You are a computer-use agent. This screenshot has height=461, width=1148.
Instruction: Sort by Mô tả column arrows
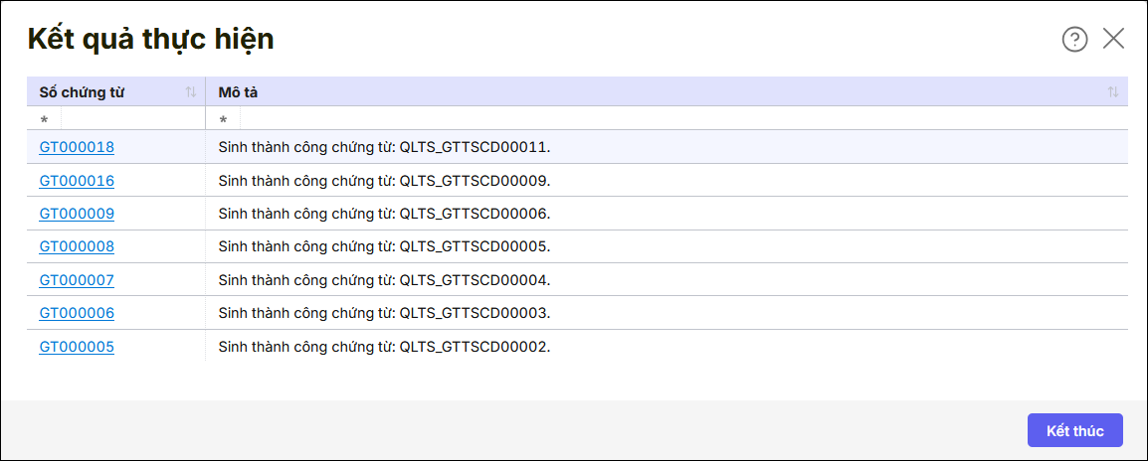click(1112, 92)
